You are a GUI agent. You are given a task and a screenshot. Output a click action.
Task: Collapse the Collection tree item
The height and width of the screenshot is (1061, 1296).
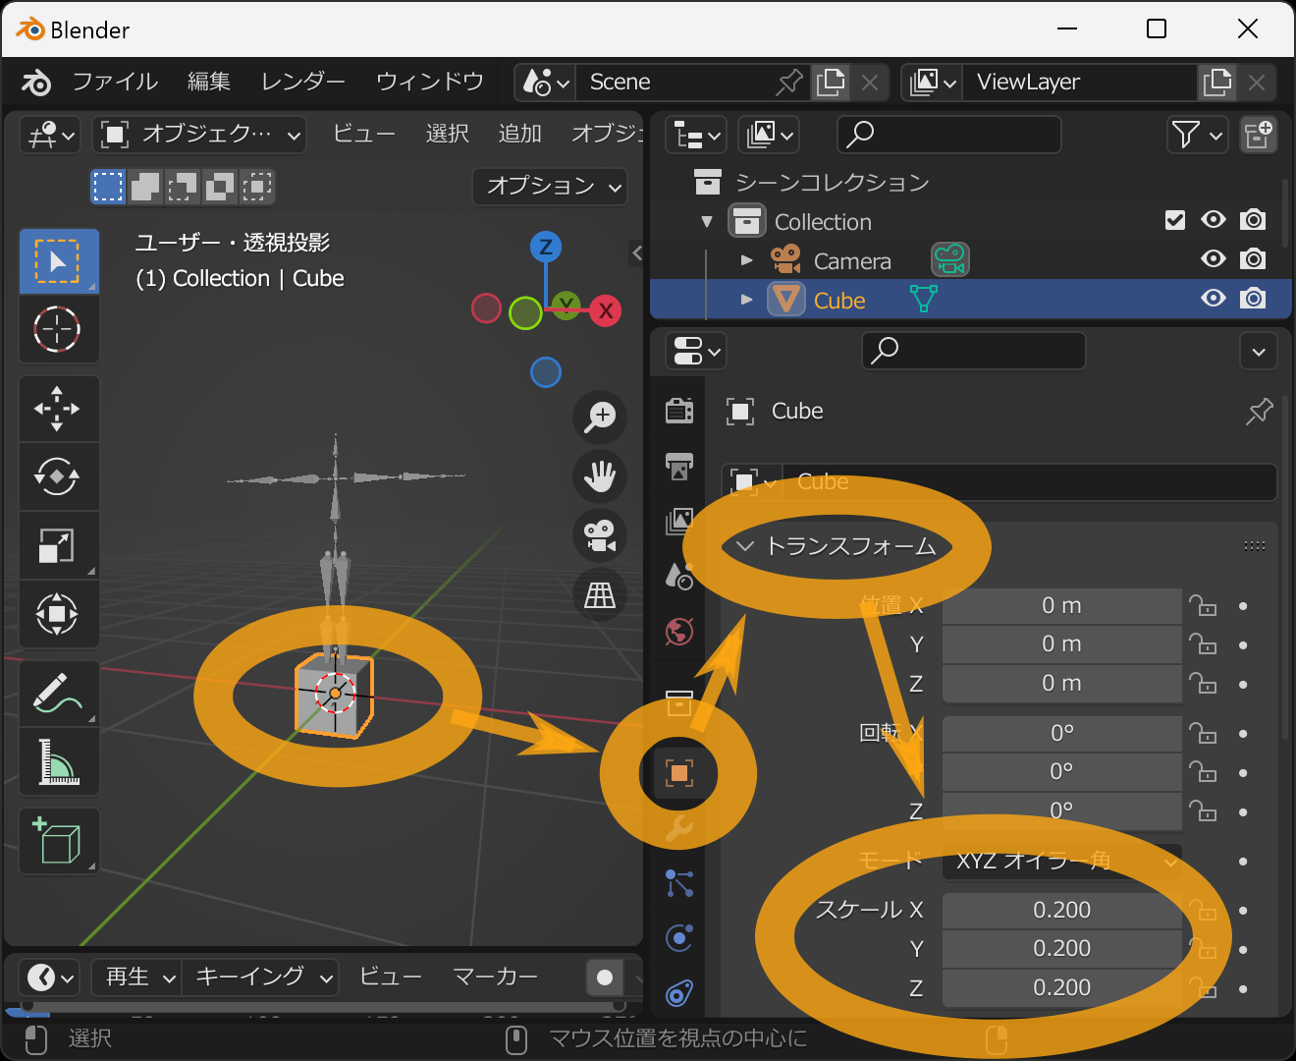(x=707, y=221)
